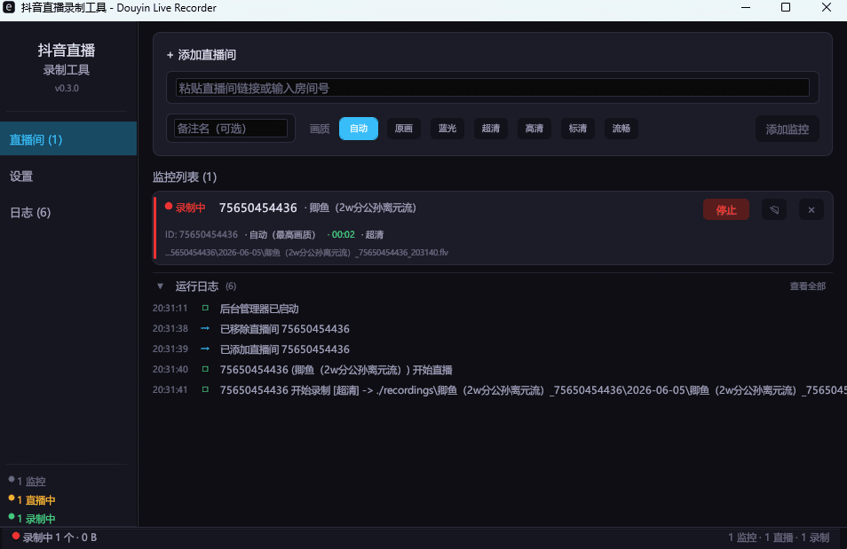Focus the paste live room link field
The width and height of the screenshot is (847, 549).
(492, 88)
